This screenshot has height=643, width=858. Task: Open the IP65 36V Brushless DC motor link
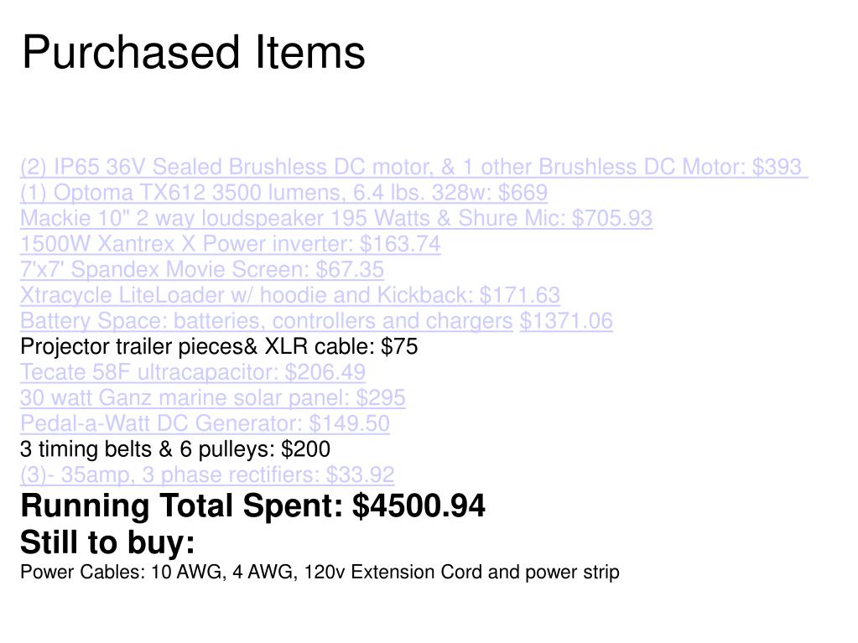(414, 167)
